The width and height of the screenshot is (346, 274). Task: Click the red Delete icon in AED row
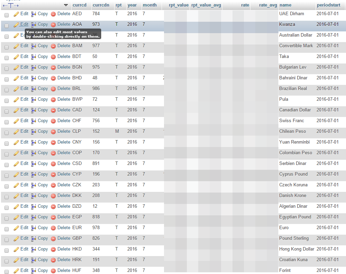click(x=53, y=14)
